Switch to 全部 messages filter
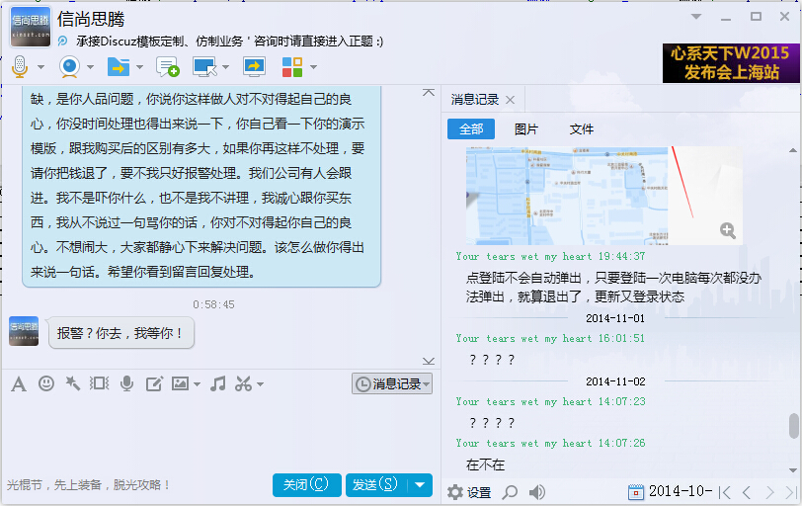802x506 pixels. [471, 128]
